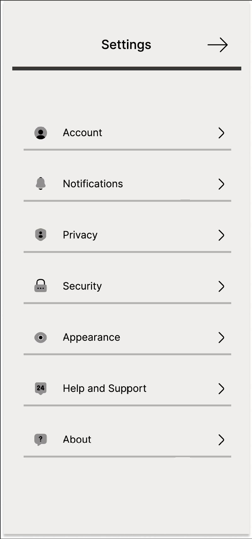Click the Account profile avatar icon

(41, 133)
